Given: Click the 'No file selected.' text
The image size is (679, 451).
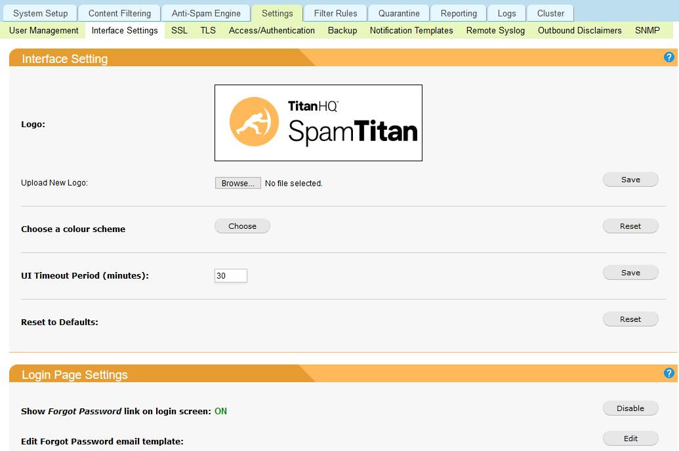Looking at the screenshot, I should [x=294, y=184].
